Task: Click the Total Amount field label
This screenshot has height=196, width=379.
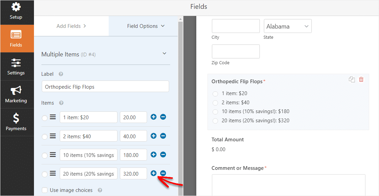Action: tap(228, 140)
